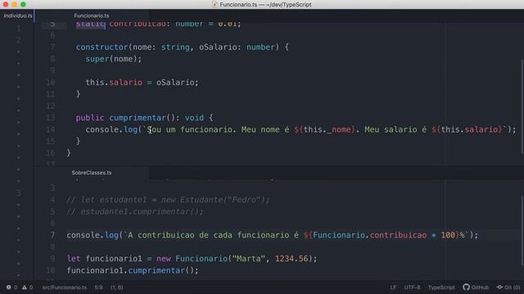The height and width of the screenshot is (294, 524).
Task: Click line number 7 in SobreClasses.ts gutter
Action: point(52,235)
